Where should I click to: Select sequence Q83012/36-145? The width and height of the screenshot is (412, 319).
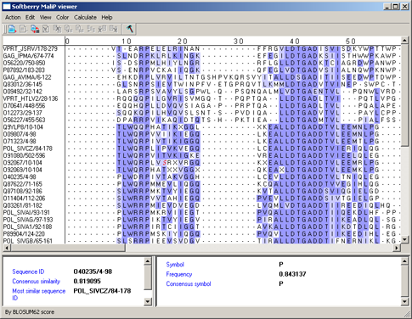click(x=23, y=84)
